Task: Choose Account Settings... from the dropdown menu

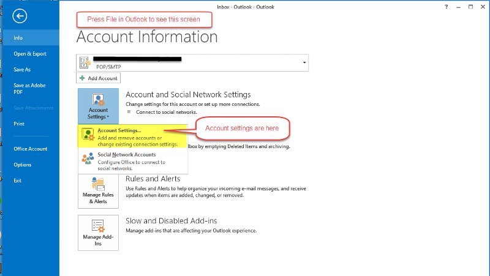Action: tap(132, 137)
